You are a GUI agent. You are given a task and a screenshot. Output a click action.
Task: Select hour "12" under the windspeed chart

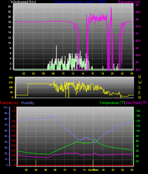(73, 73)
